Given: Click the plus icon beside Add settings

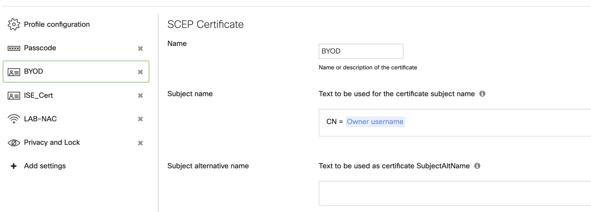Looking at the screenshot, I should point(13,166).
